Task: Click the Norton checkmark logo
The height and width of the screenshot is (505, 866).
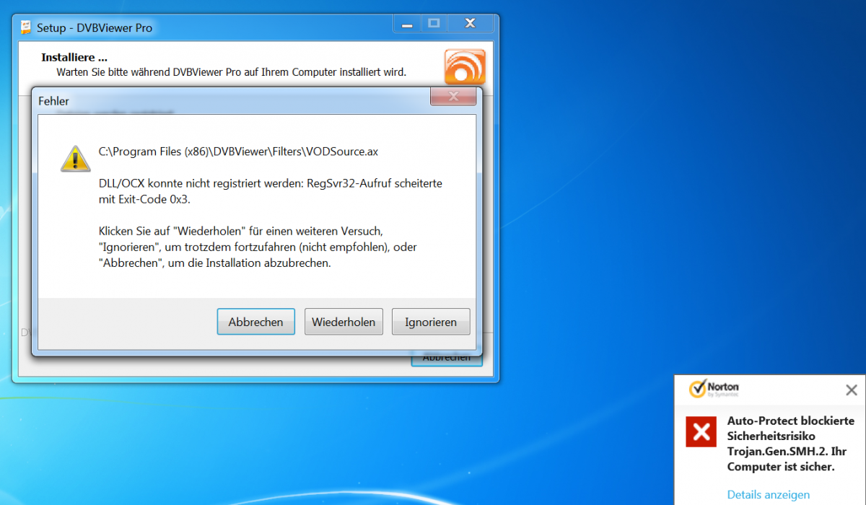Action: tap(697, 390)
